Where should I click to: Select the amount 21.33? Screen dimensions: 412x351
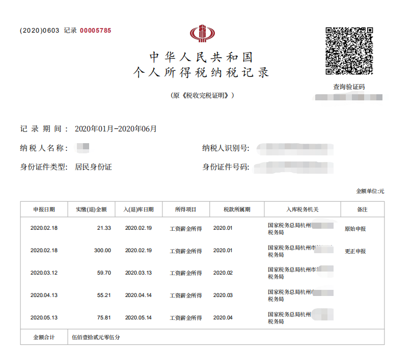pos(104,228)
